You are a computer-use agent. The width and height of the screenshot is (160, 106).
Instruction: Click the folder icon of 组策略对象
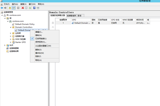pyautogui.click(x=13, y=36)
